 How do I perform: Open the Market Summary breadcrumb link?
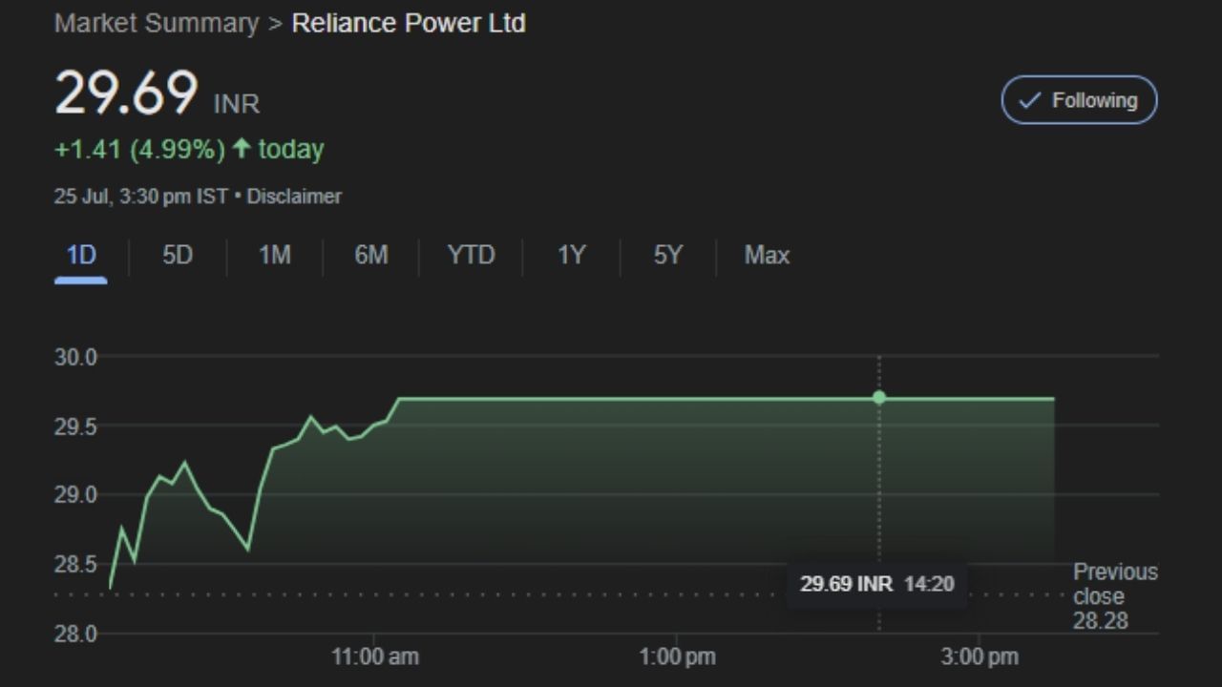click(x=157, y=24)
